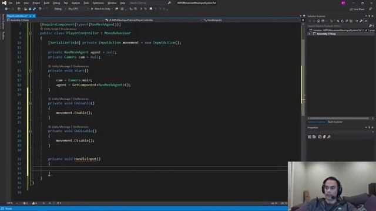
Task: Switch to Solution Explorer bottom tab
Action: pos(316,122)
